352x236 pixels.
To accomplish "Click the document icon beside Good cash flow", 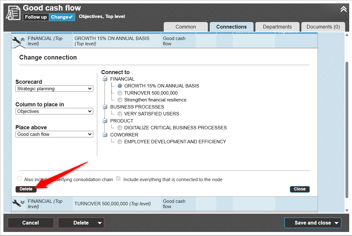I will point(13,13).
